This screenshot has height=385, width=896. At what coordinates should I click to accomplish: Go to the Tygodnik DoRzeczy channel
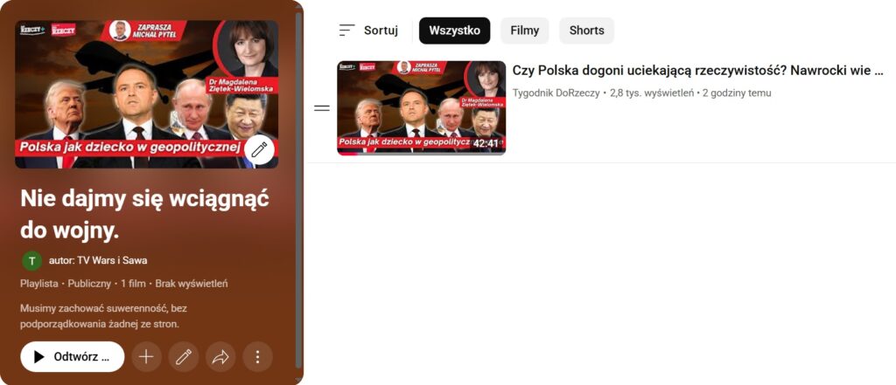click(x=556, y=93)
